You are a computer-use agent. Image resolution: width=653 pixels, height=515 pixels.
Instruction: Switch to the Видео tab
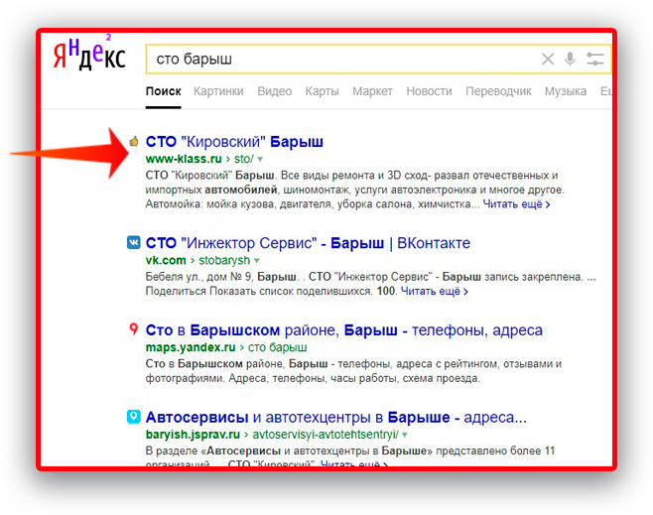click(275, 91)
